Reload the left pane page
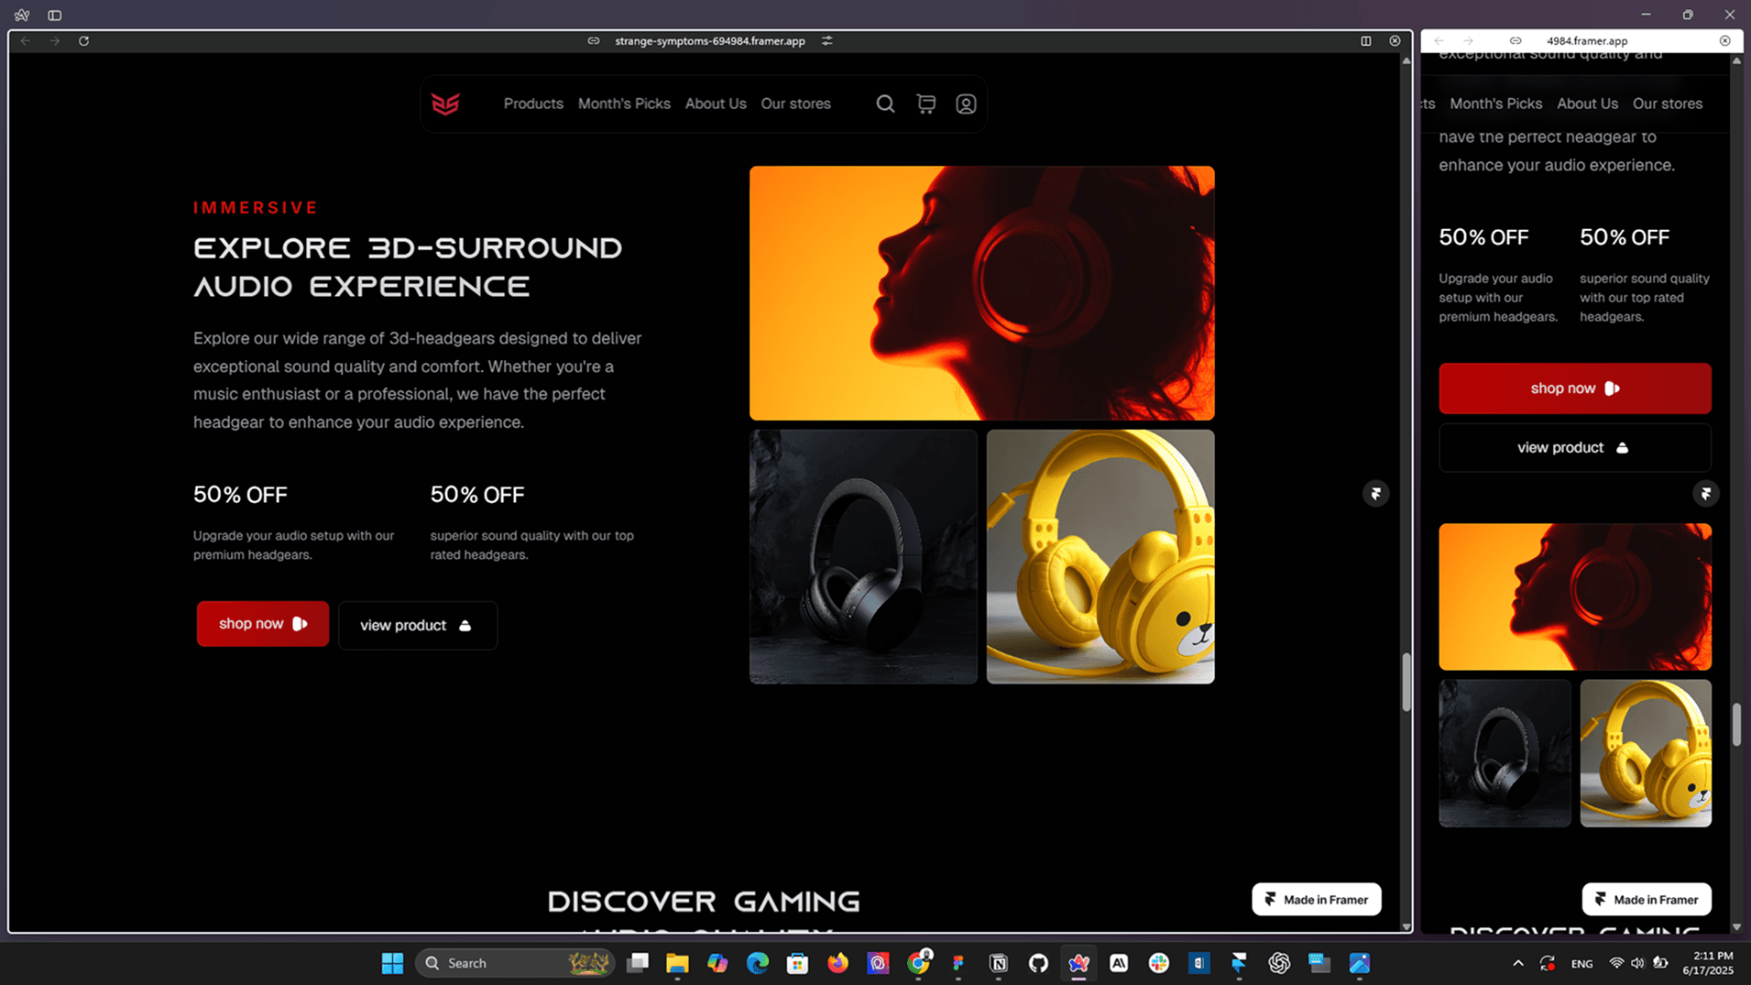This screenshot has width=1751, height=985. click(x=83, y=40)
